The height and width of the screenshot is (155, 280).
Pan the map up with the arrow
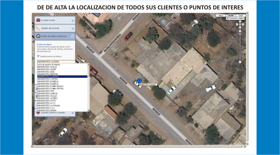pyautogui.click(x=240, y=21)
